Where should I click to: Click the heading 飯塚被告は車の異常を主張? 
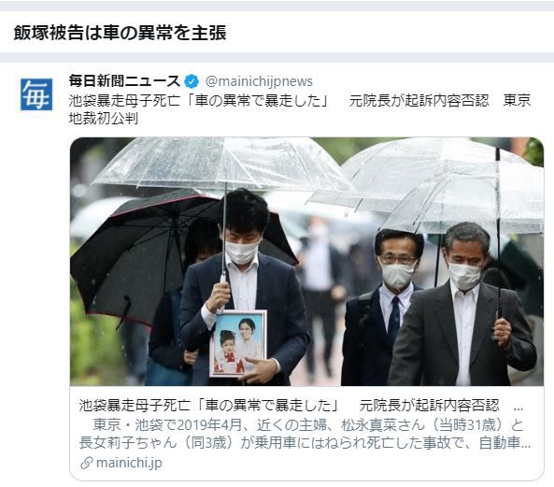tap(120, 33)
